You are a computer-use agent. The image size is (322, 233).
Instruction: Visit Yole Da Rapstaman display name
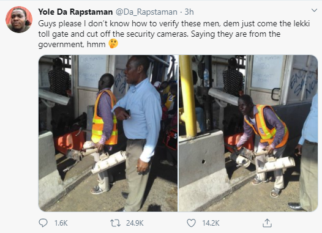tap(75, 12)
